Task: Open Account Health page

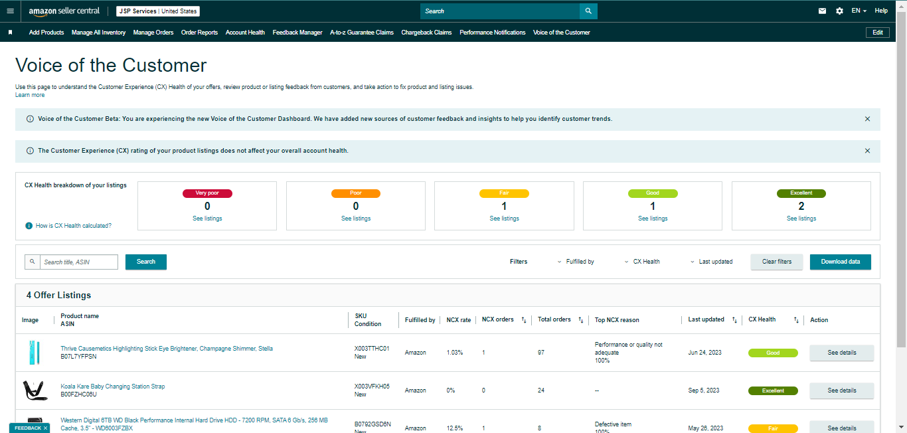Action: tap(245, 33)
